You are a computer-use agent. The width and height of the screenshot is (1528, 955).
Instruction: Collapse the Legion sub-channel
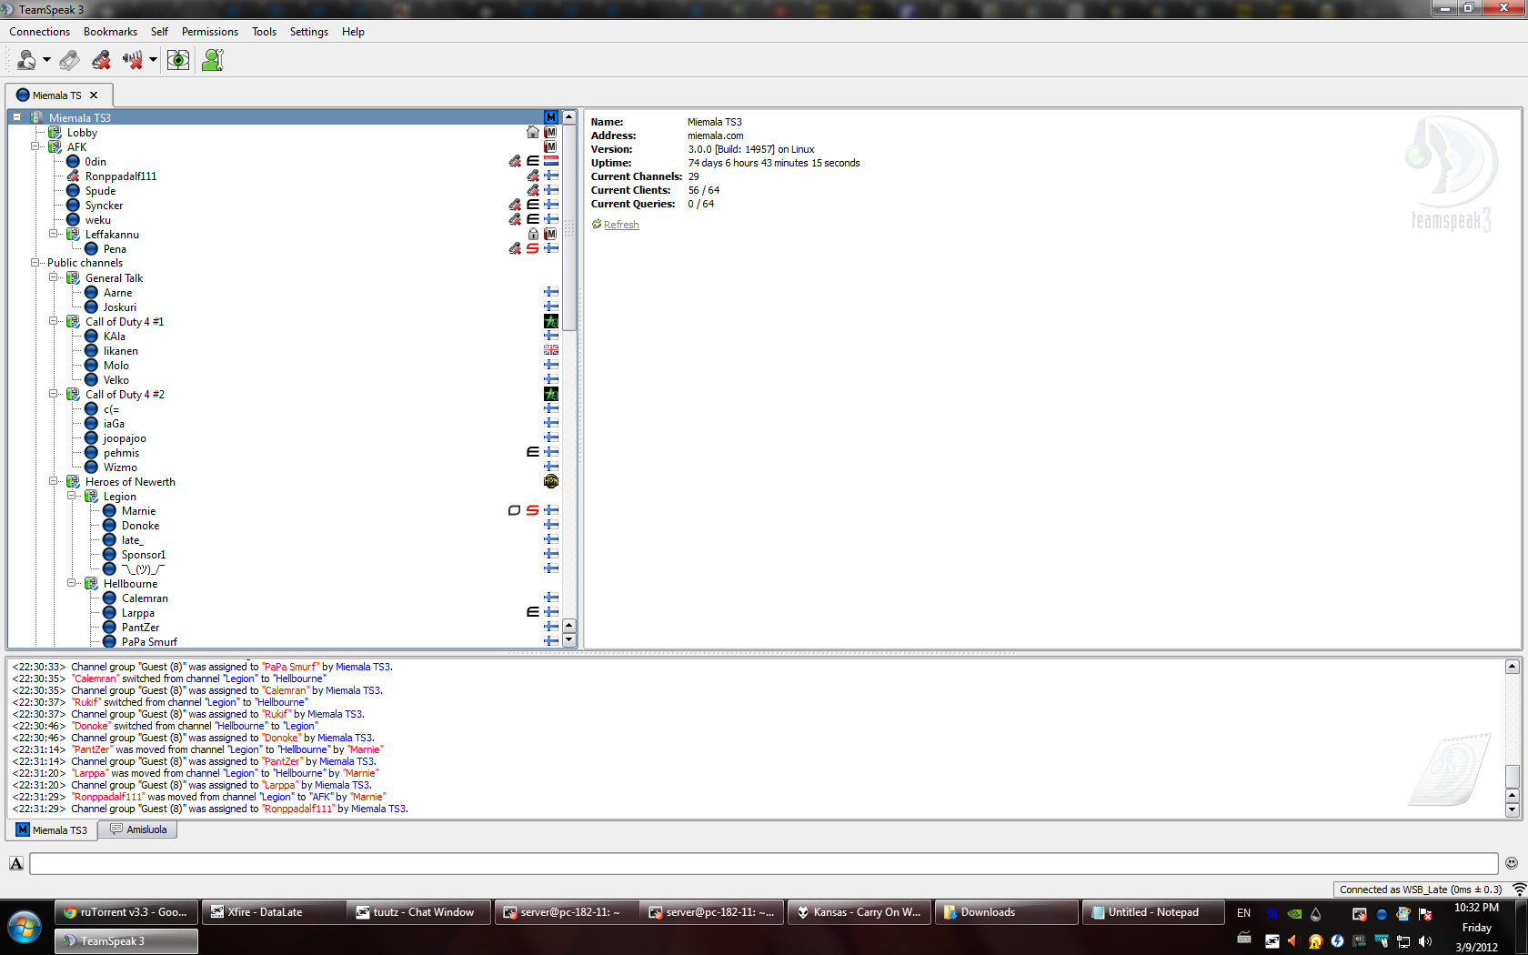click(x=72, y=496)
